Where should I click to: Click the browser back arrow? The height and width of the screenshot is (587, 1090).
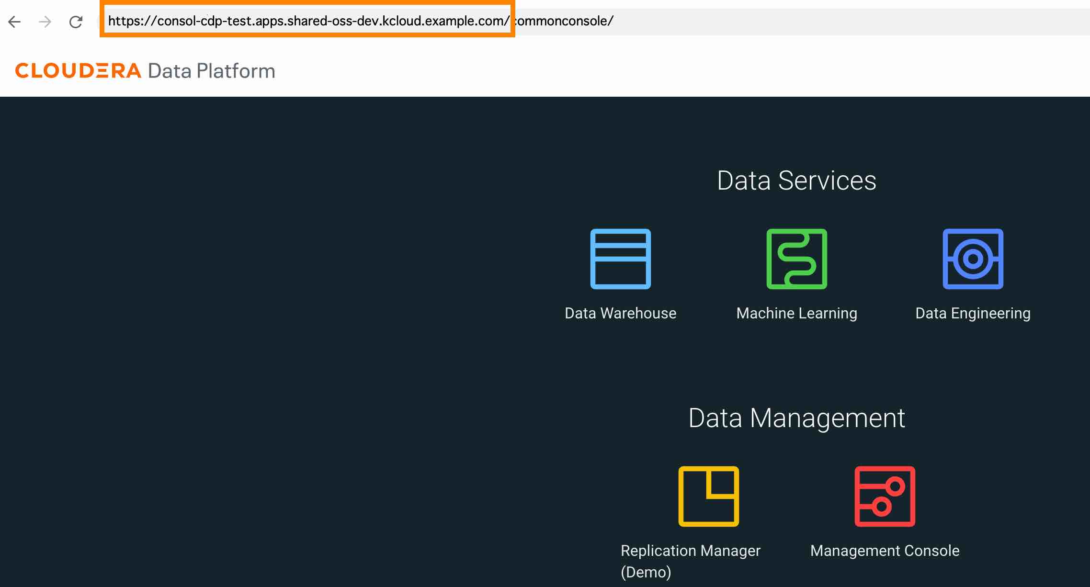point(15,22)
